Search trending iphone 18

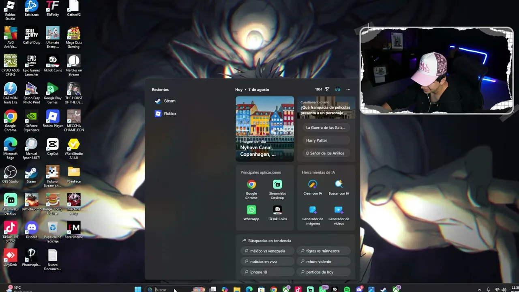(267, 272)
